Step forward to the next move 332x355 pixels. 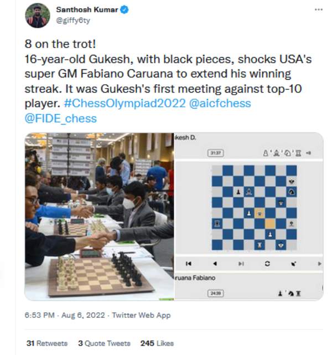[241, 264]
